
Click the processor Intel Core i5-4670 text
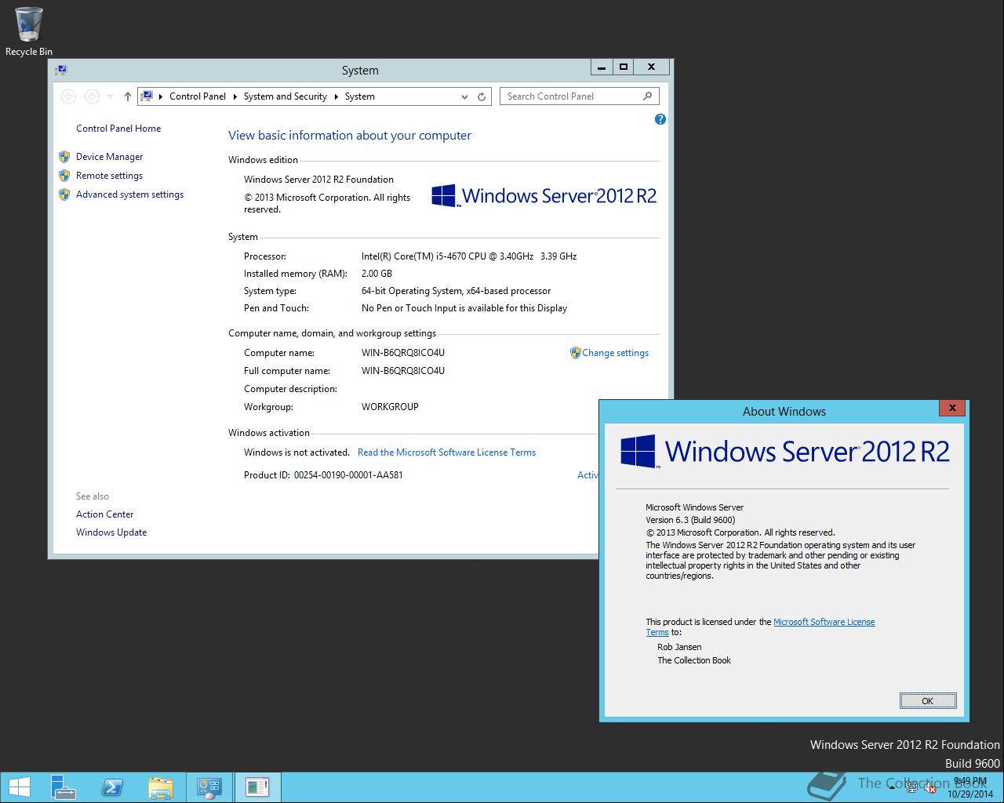469,256
